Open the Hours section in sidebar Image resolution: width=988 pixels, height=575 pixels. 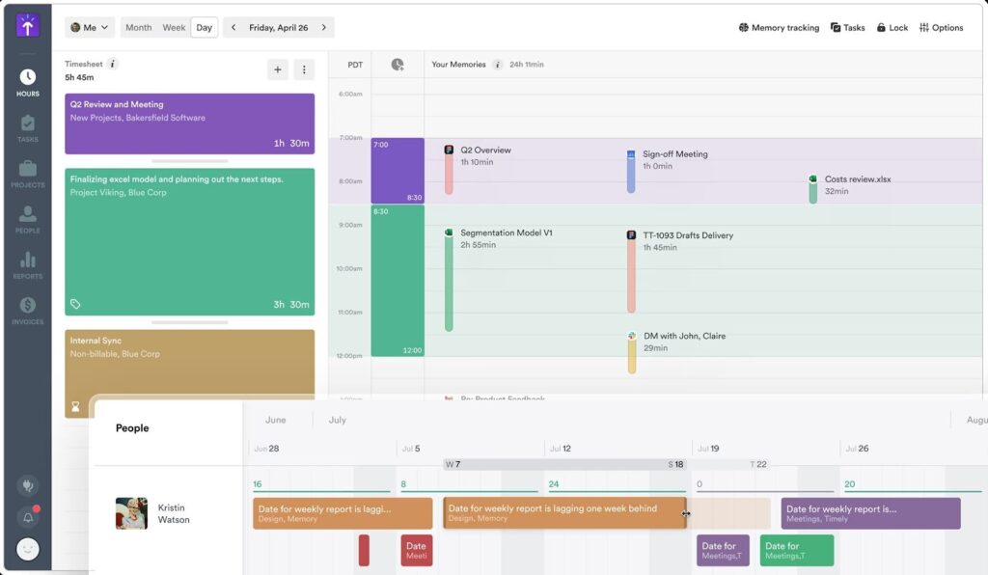[27, 82]
